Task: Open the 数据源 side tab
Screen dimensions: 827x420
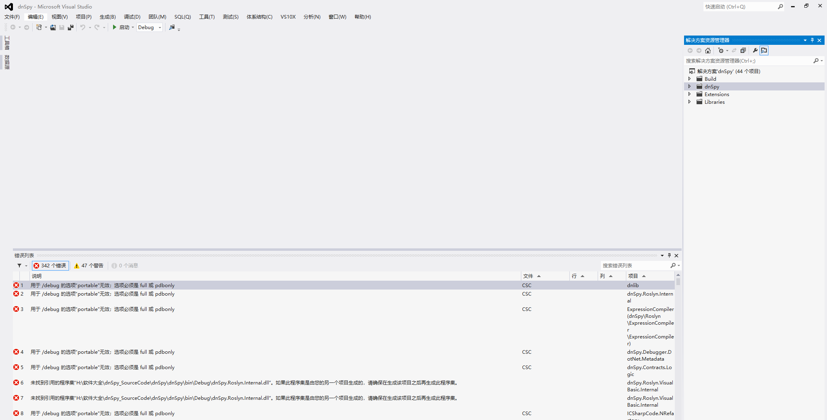Action: (x=7, y=62)
